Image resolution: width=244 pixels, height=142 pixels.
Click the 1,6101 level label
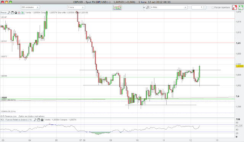[4, 41]
